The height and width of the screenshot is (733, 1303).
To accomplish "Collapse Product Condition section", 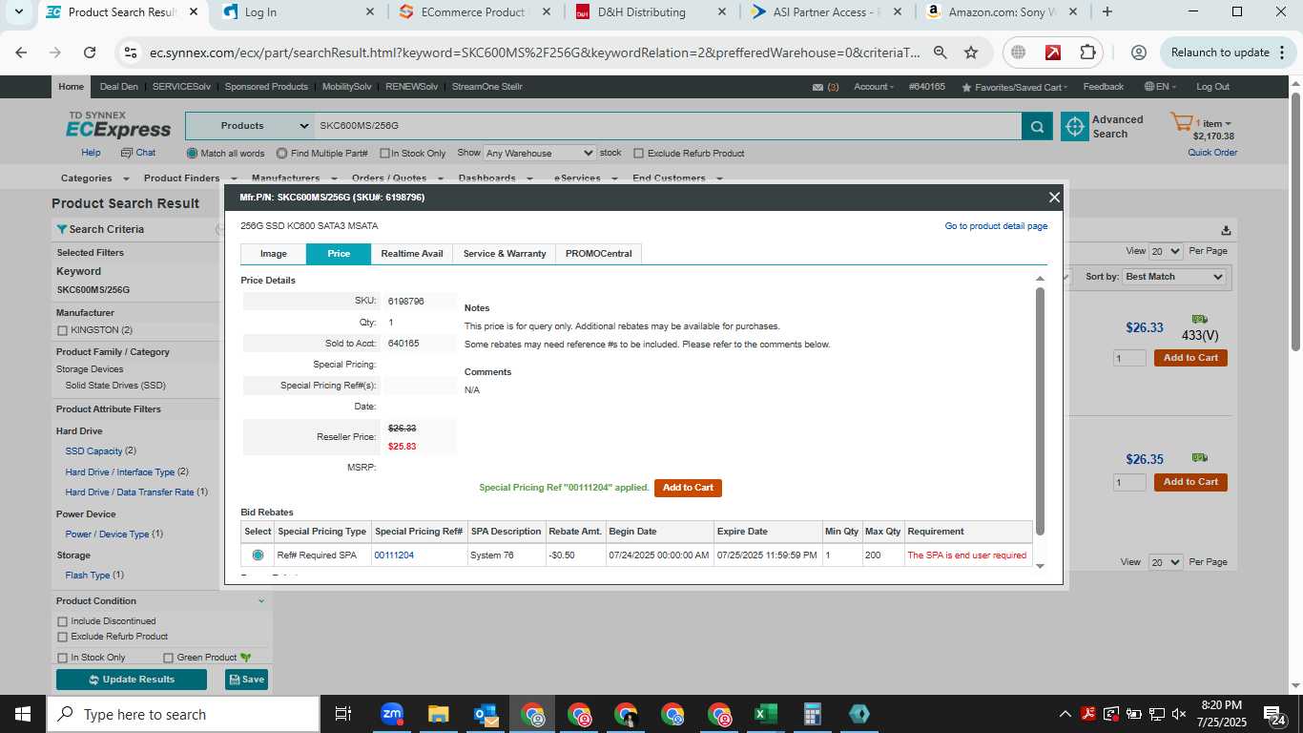I will (x=261, y=601).
